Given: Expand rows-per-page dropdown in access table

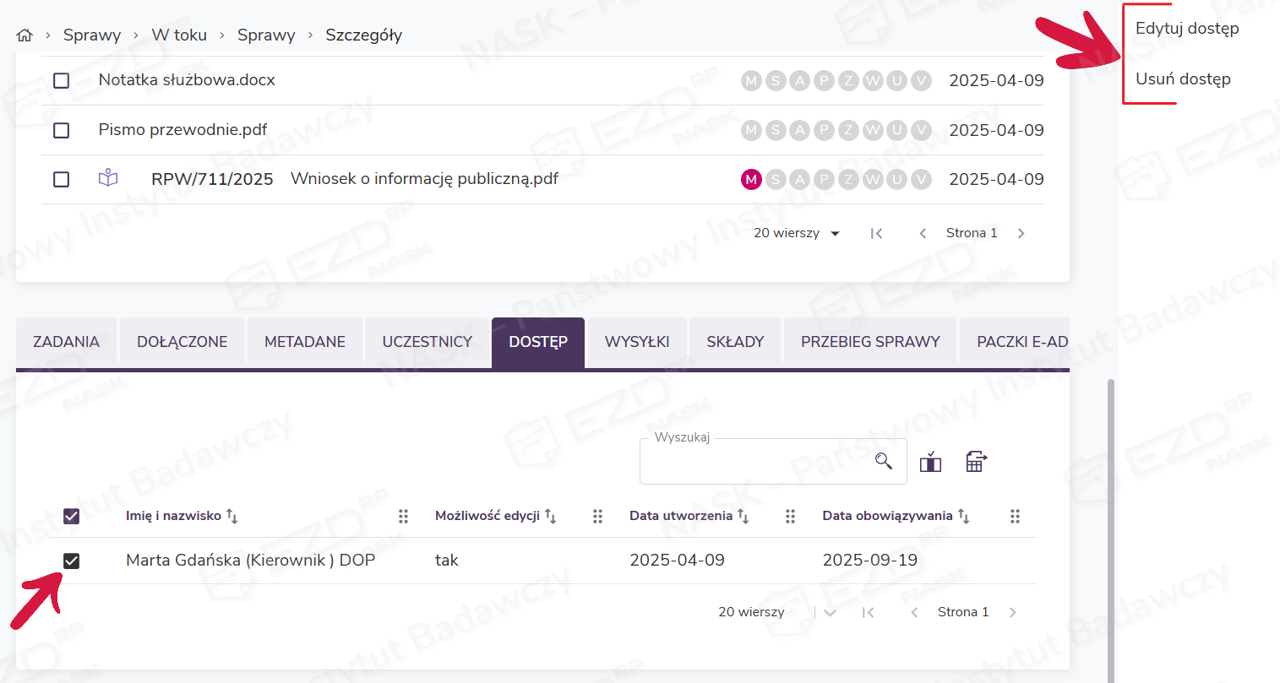Looking at the screenshot, I should click(830, 613).
